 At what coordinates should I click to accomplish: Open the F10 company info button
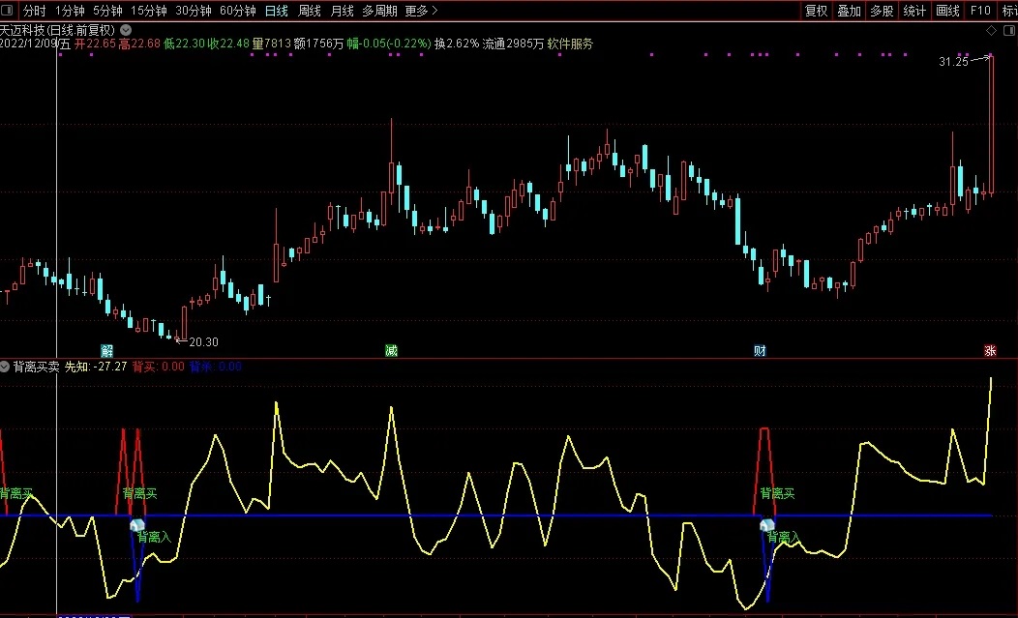980,11
